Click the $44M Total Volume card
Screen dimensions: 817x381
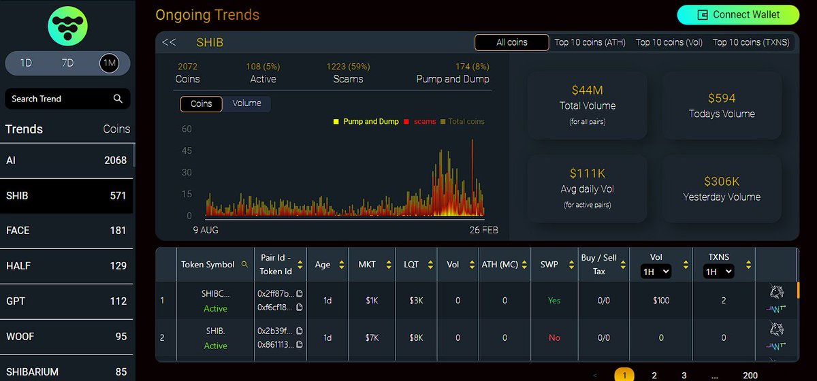[588, 105]
